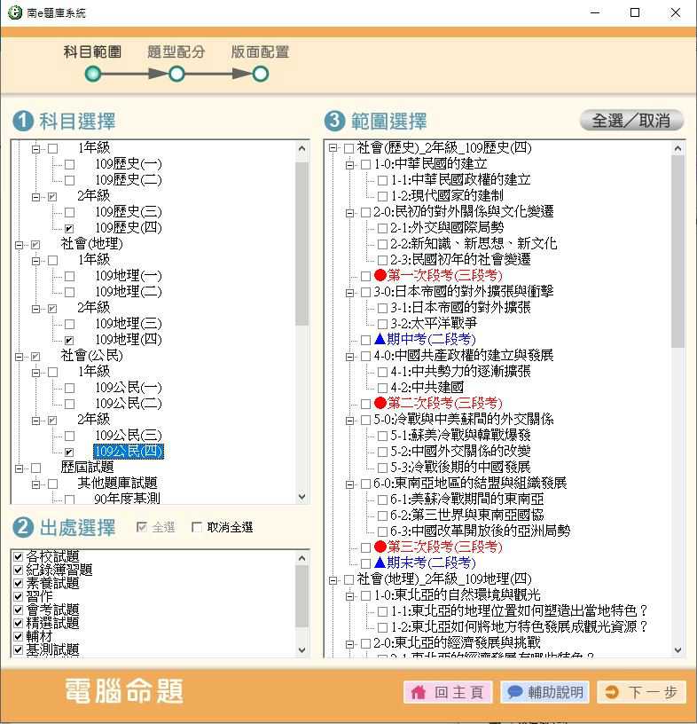Proceed with 下一步 button
Screen dimensions: 697x724
[642, 692]
